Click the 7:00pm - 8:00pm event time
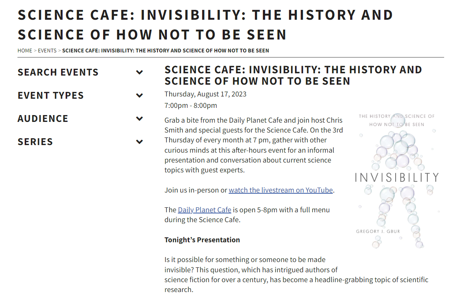 [x=191, y=105]
